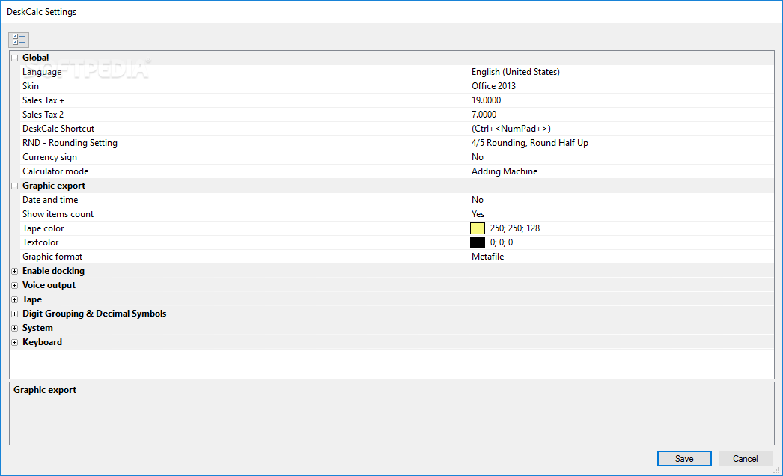783x476 pixels.
Task: Select the Sales Tax + property label
Action: pyautogui.click(x=43, y=100)
